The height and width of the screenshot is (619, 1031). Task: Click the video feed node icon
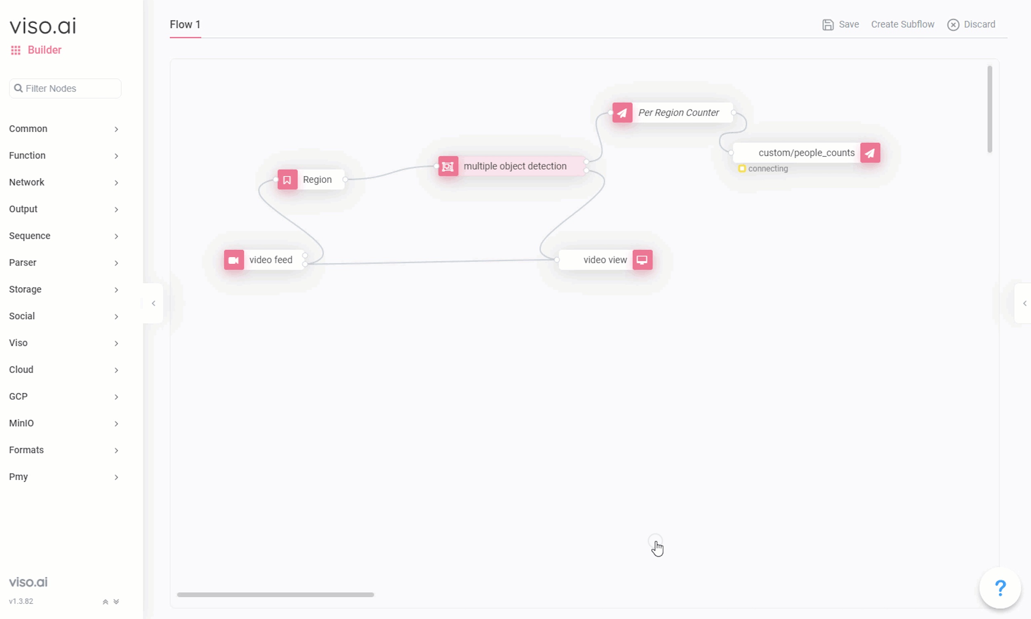pyautogui.click(x=233, y=259)
